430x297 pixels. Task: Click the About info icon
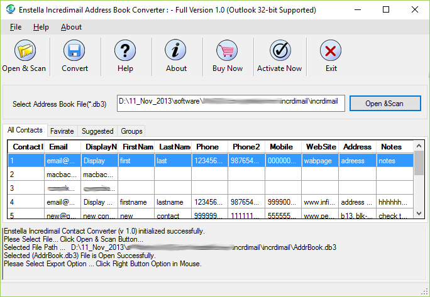(x=176, y=51)
